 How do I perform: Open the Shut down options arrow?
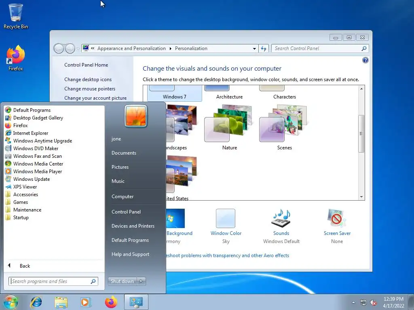[141, 281]
